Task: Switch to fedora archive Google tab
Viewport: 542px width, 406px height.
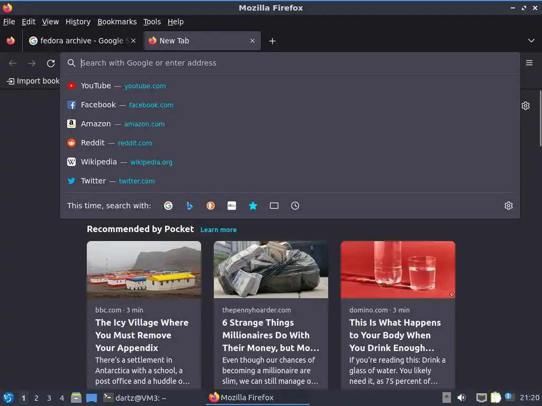Action: pos(82,41)
